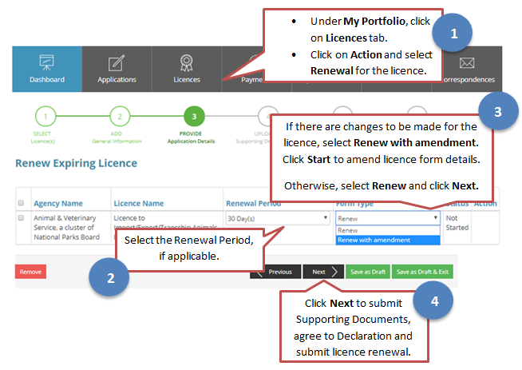
Task: Open the Renewal Period 30 Day(s) dropdown
Action: coord(278,217)
